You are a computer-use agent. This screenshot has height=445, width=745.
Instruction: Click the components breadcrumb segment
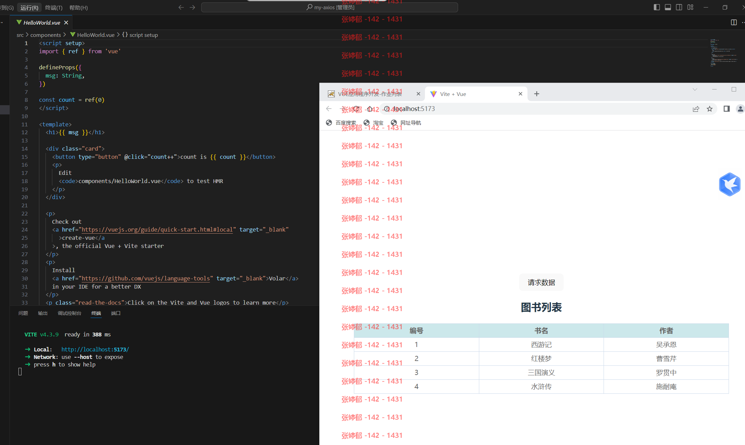[45, 35]
